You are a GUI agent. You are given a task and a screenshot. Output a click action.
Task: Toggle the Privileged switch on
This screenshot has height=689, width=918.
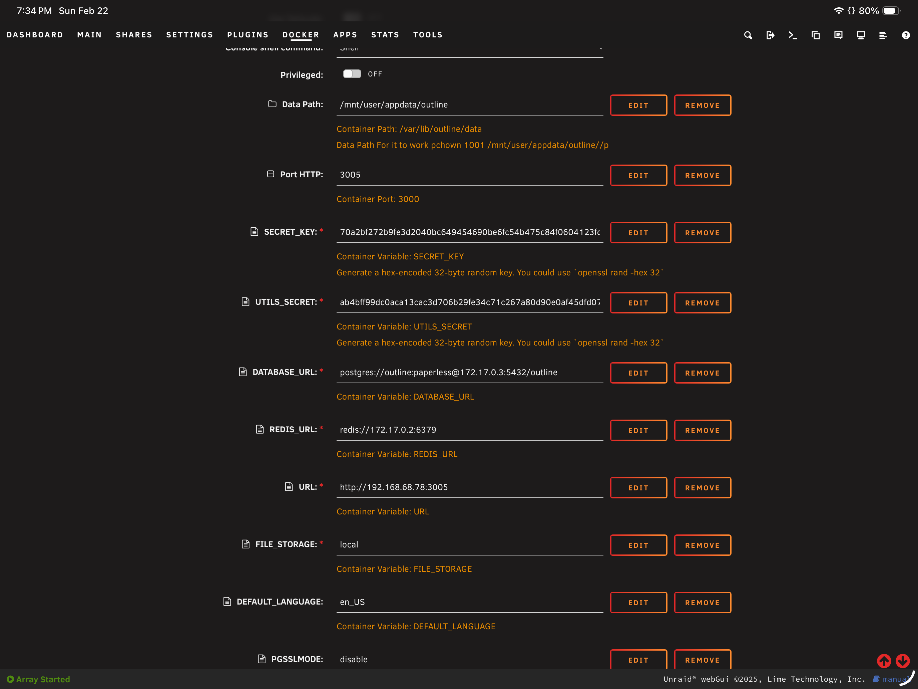(x=352, y=74)
